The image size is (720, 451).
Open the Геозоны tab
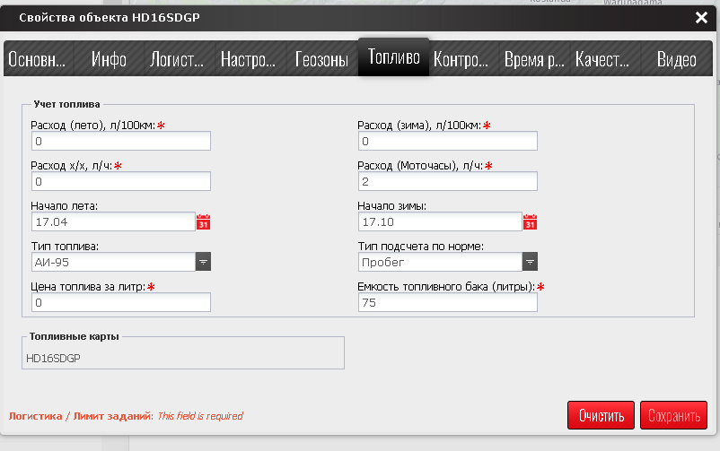[x=321, y=60]
